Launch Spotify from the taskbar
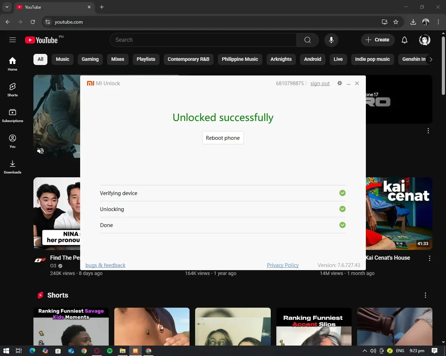This screenshot has height=356, width=446. point(110,351)
